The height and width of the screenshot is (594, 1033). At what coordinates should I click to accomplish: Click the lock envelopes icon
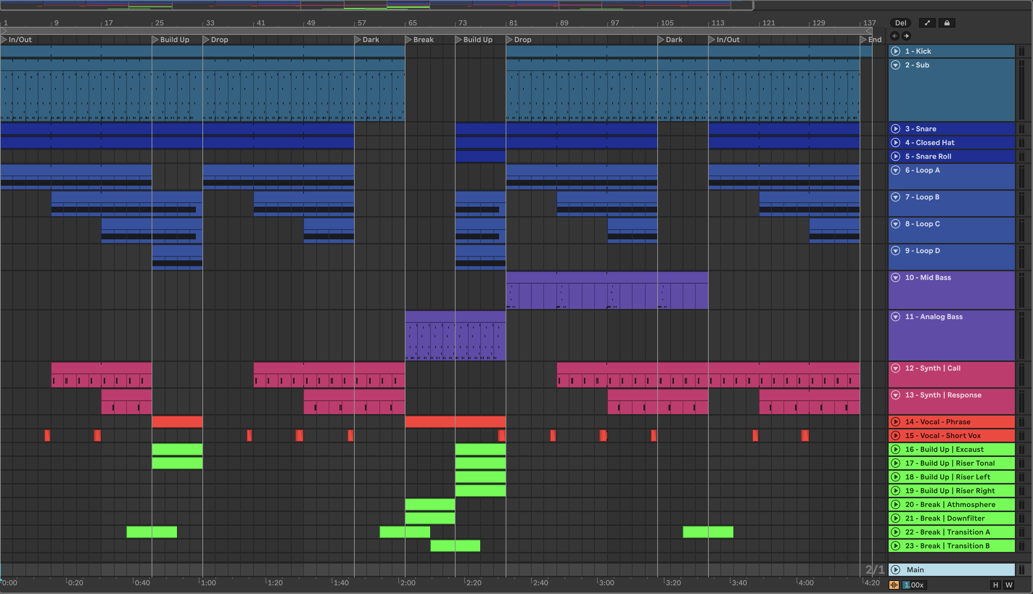pos(947,23)
